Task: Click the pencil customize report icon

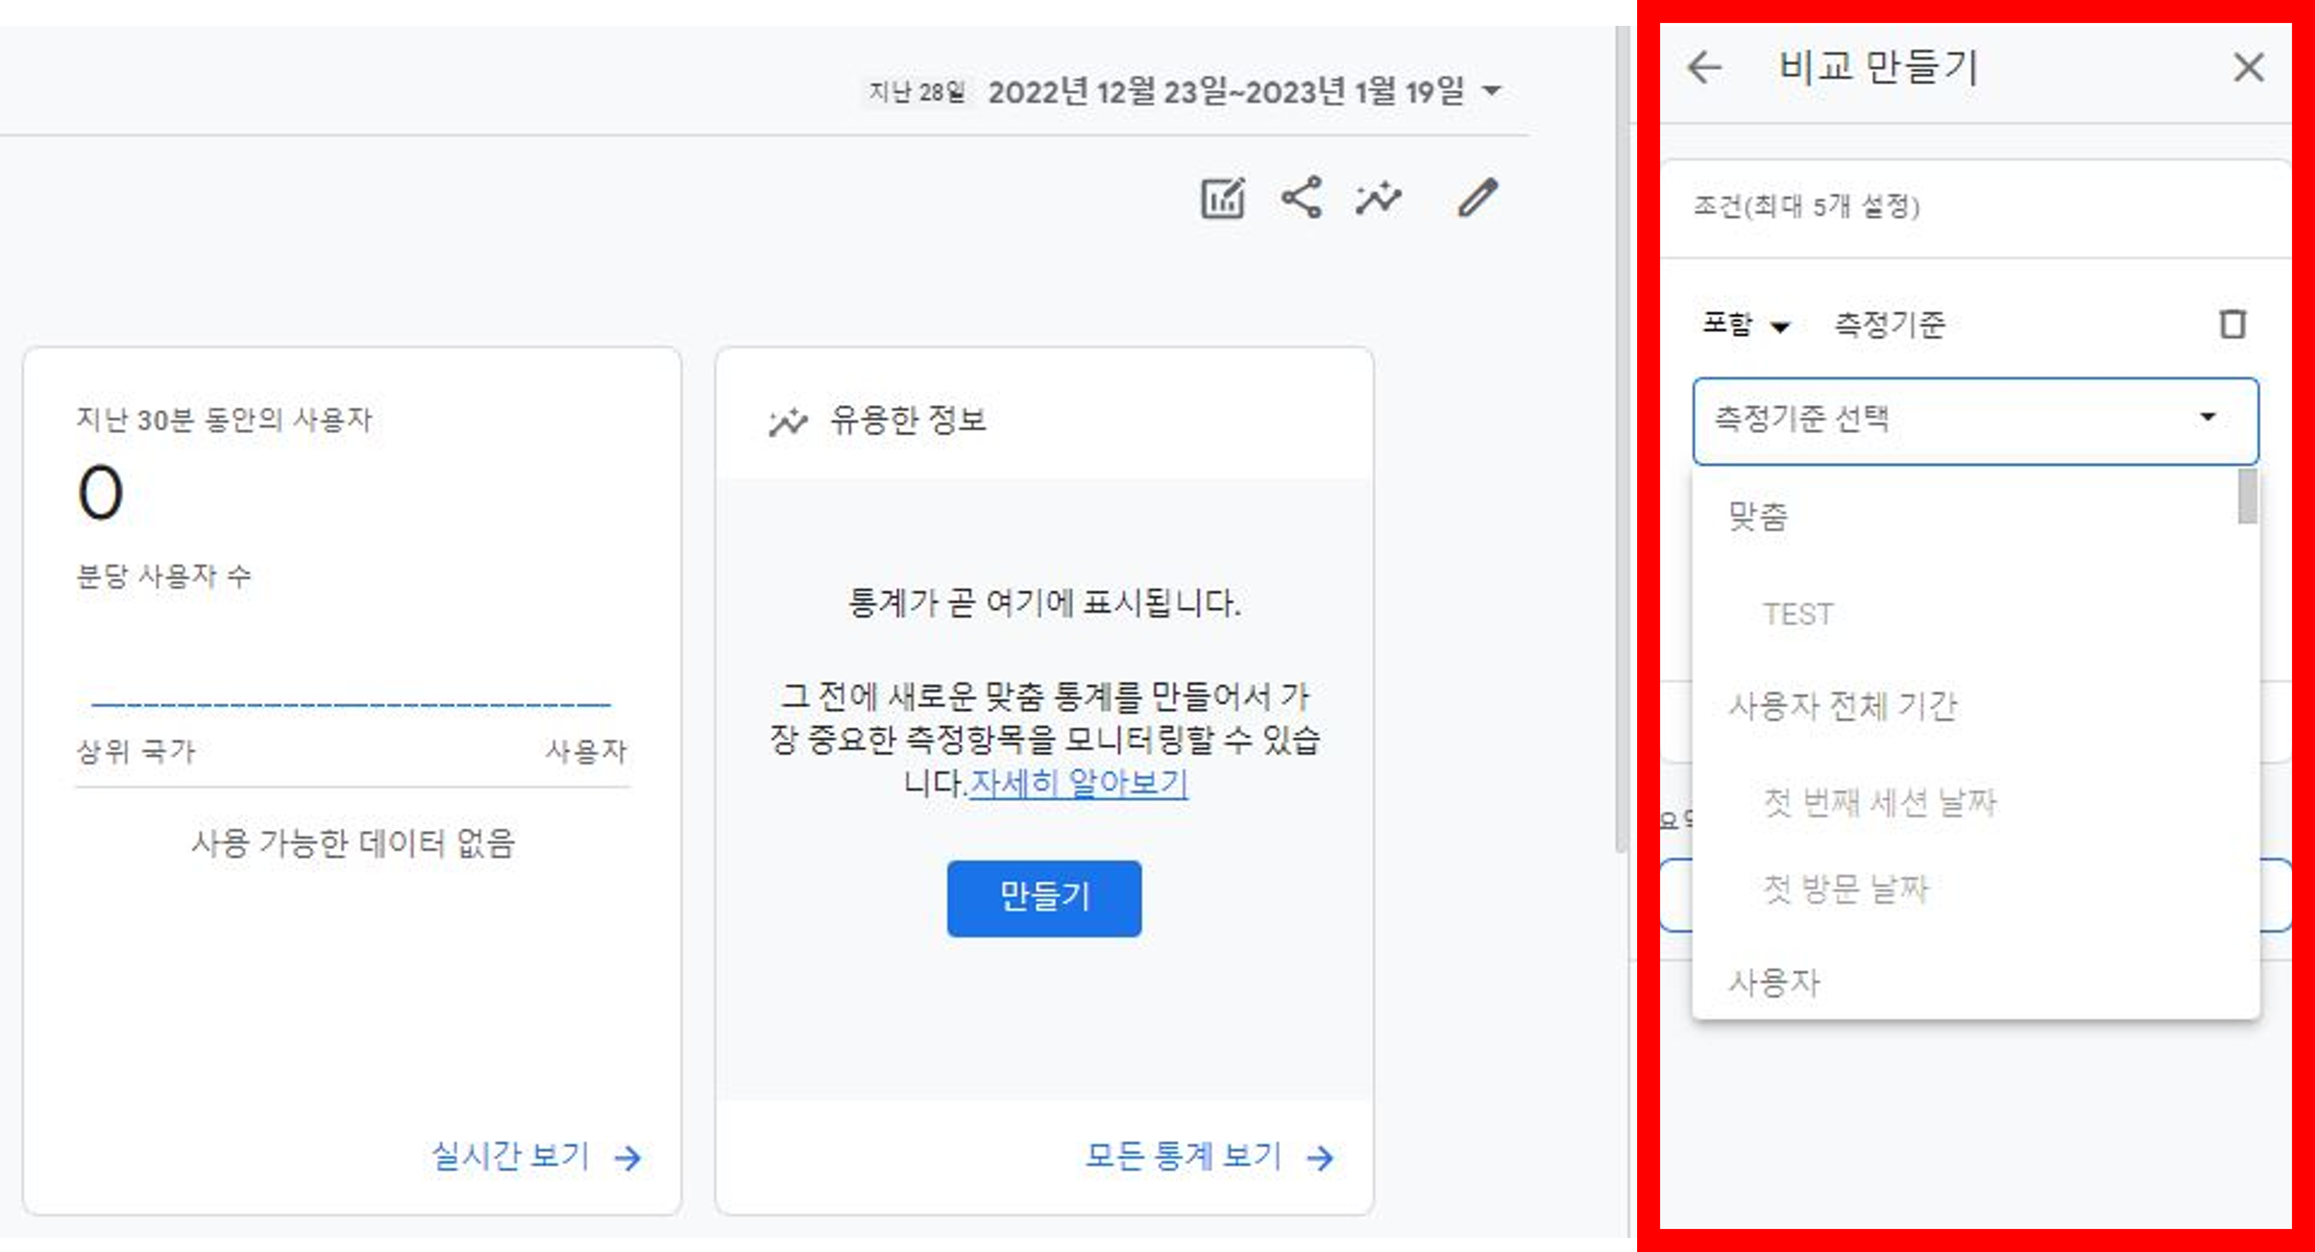Action: (1478, 198)
